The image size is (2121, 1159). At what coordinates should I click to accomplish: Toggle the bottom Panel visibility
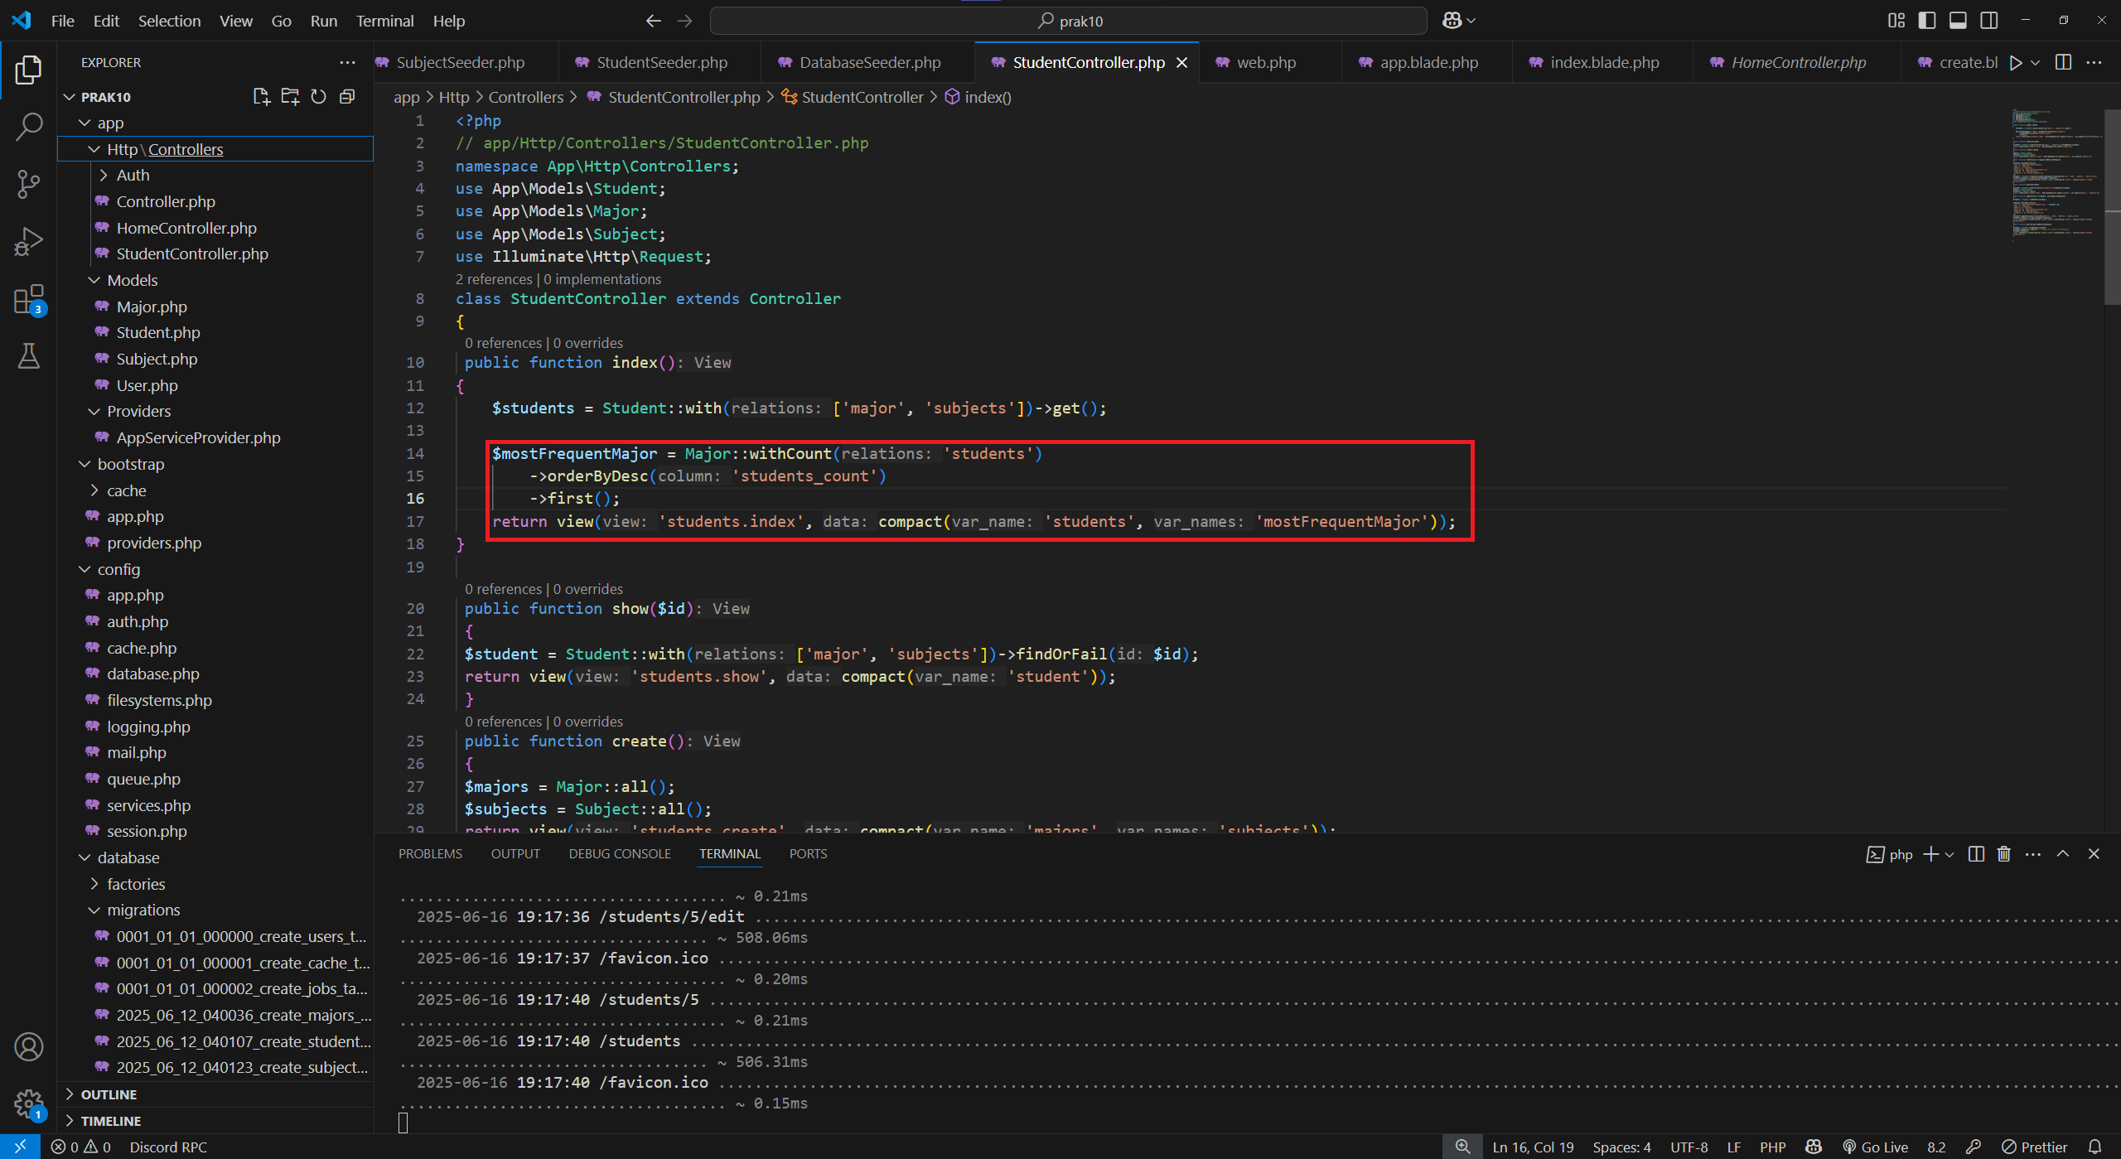click(1958, 20)
